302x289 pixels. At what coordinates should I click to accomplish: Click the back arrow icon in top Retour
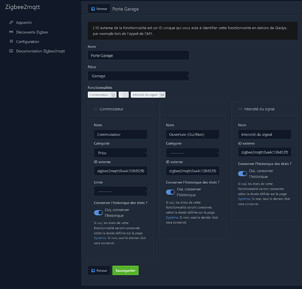[93, 9]
